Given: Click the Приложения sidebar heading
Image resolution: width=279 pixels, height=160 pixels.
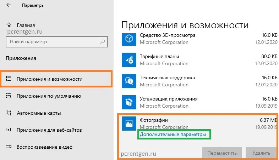Looking at the screenshot, I should pos(21,58).
